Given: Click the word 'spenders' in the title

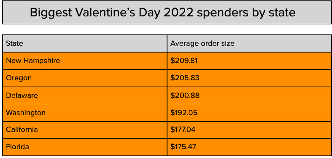Looking at the screenshot, I should coord(222,13).
